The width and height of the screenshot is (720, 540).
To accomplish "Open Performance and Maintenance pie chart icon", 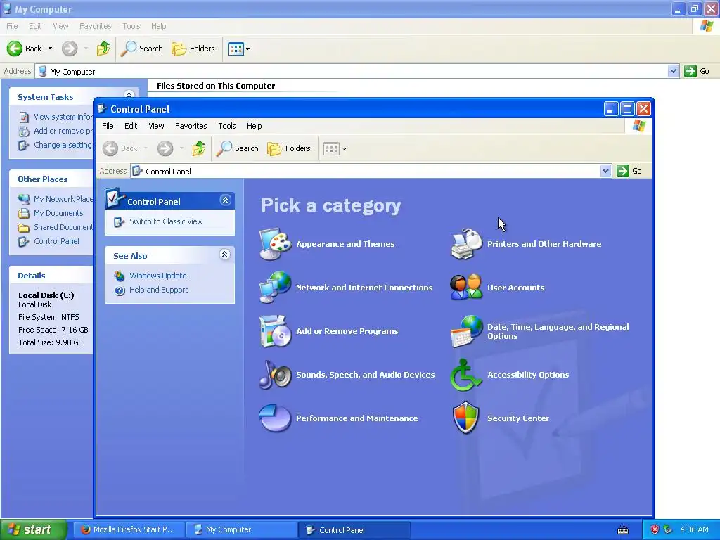I will 275,418.
